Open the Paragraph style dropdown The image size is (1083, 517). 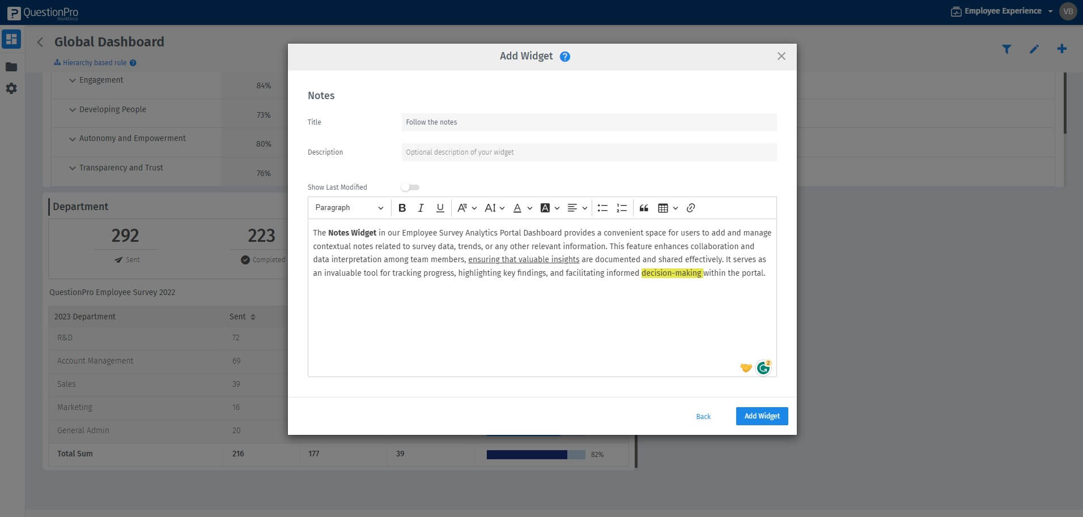pos(348,208)
